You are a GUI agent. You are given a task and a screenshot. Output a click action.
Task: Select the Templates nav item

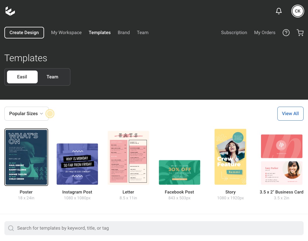tap(100, 33)
